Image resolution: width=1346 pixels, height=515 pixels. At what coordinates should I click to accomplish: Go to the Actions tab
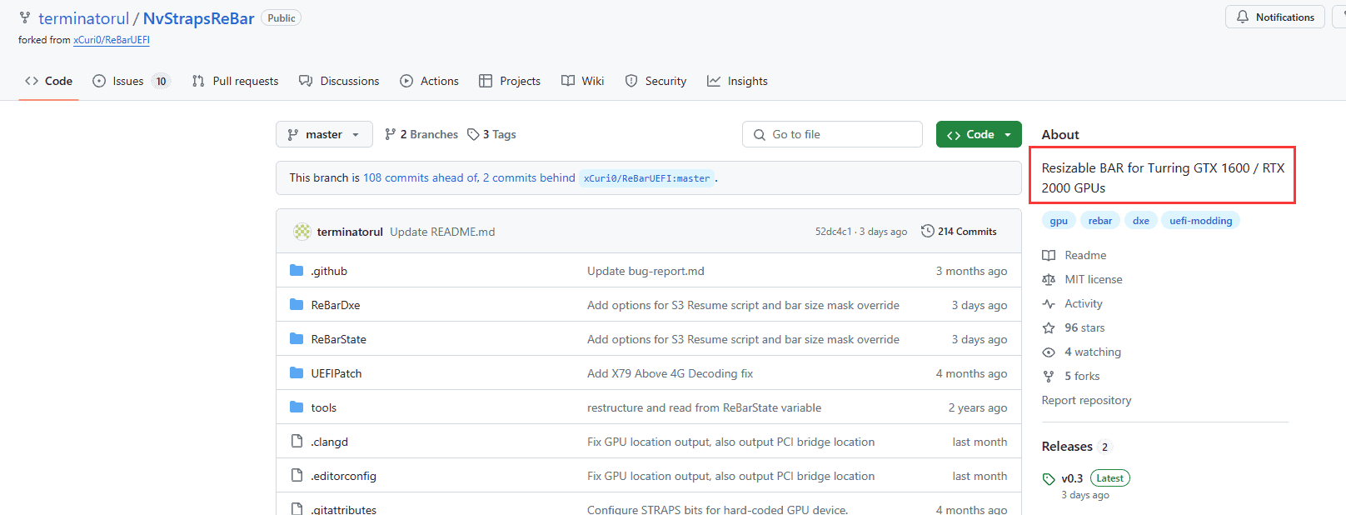430,81
